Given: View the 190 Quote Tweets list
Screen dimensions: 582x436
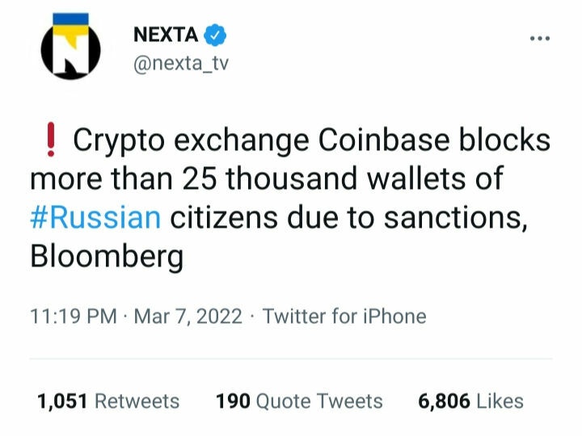Looking at the screenshot, I should [299, 401].
